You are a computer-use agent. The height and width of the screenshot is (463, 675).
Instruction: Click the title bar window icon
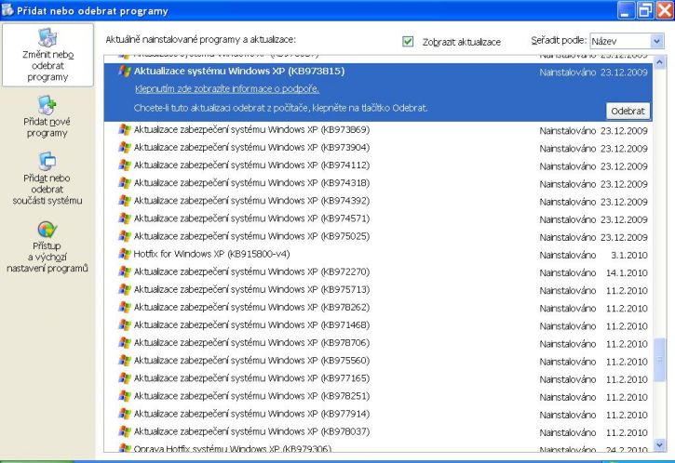tap(7, 9)
